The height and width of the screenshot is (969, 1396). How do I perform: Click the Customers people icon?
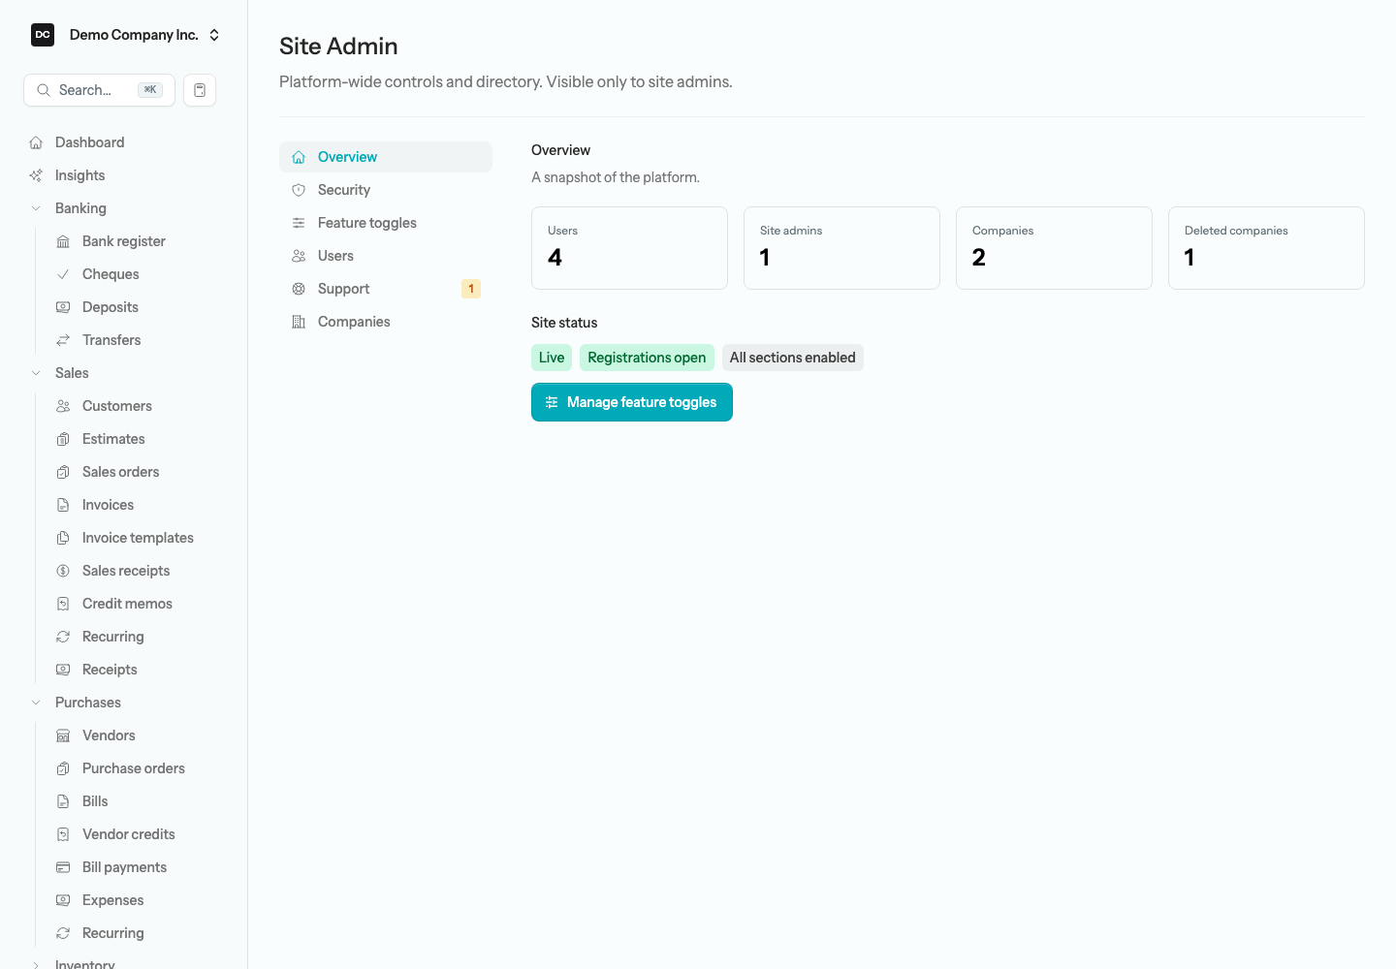(63, 406)
